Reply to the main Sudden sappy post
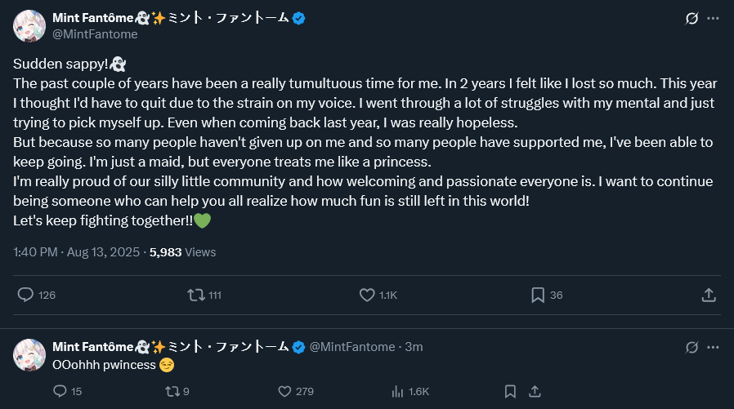This screenshot has width=734, height=409. coord(26,295)
